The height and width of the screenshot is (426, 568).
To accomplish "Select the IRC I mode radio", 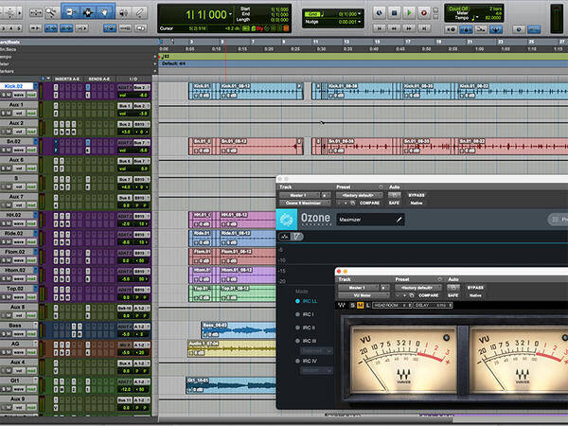I will 297,314.
